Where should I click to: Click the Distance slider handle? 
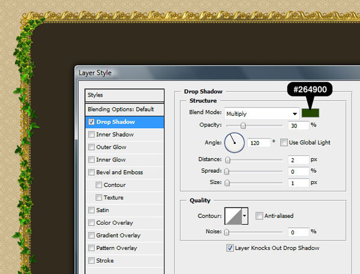227,160
